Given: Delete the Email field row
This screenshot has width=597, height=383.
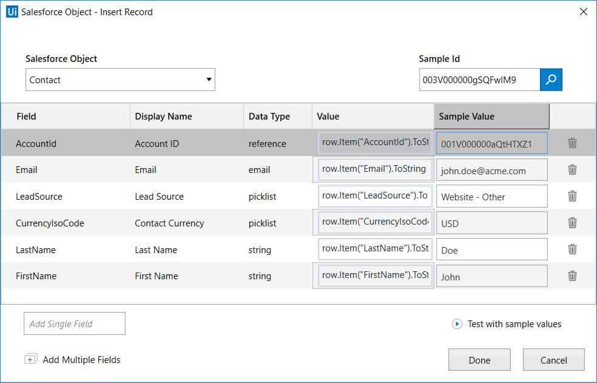Looking at the screenshot, I should coord(572,169).
